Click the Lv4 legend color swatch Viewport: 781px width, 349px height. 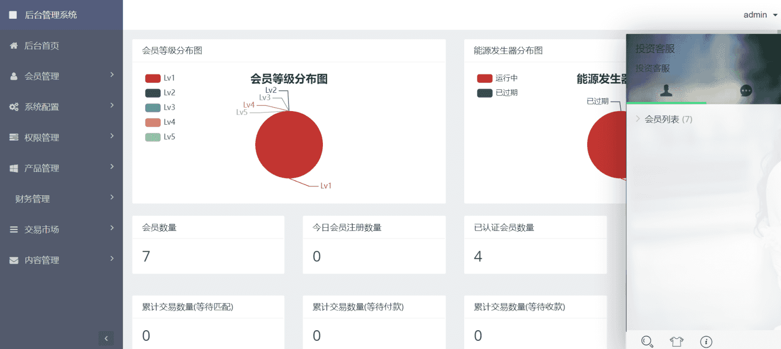coord(153,122)
